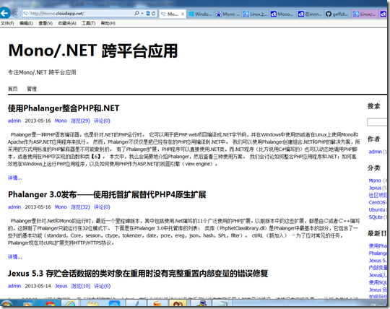The image size is (390, 309).
Task: Switch to the GitHub geffzh... tab
Action: click(337, 14)
